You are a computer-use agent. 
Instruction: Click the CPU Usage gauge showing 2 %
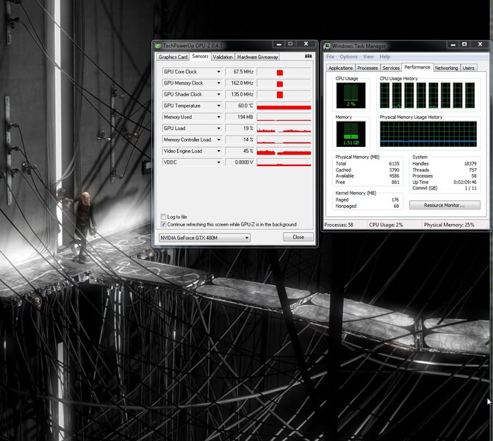351,96
